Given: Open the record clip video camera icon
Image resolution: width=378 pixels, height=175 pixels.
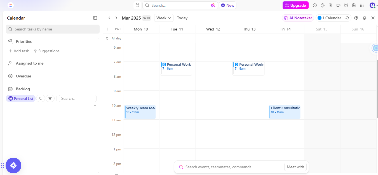Looking at the screenshot, I should (338, 5).
